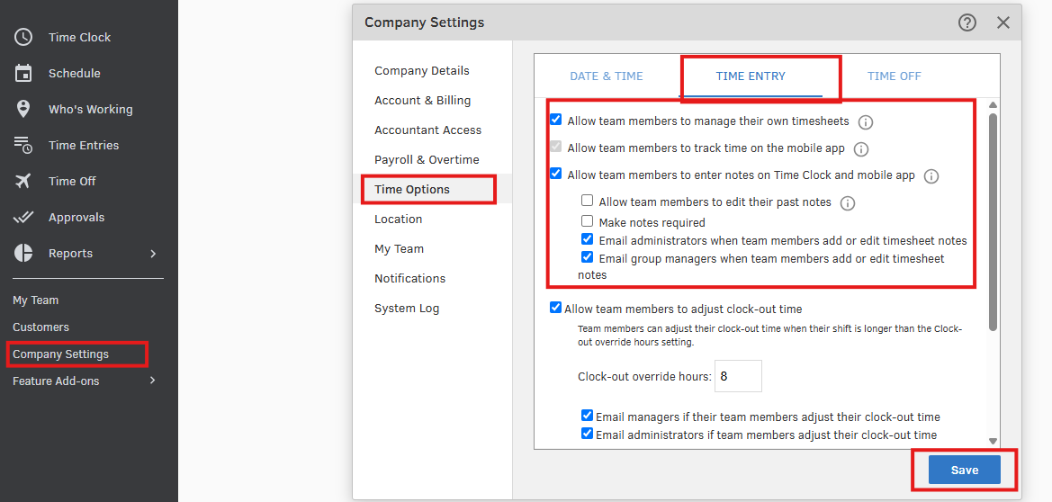Select the Time Entries list-clock icon

coord(23,145)
